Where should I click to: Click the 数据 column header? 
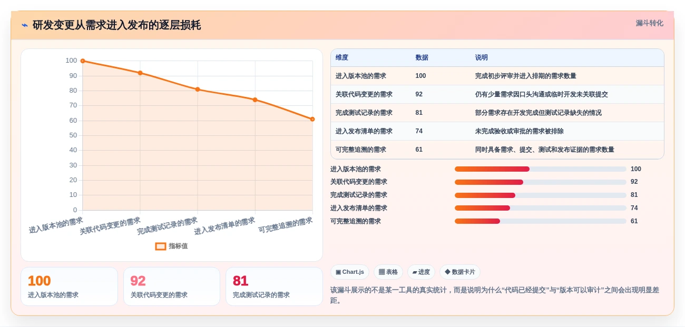[422, 57]
